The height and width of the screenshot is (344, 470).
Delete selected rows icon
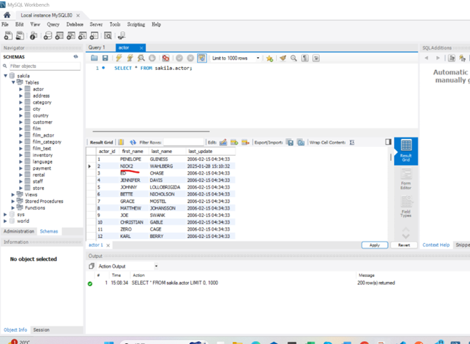245,142
